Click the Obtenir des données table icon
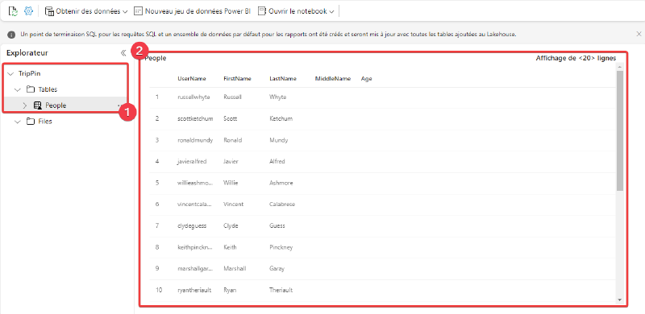The image size is (645, 314). [49, 11]
